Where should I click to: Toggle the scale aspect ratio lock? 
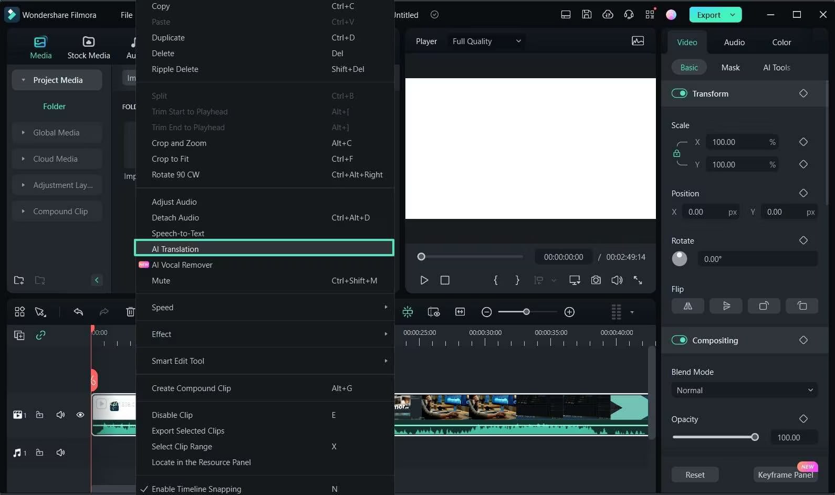[x=677, y=153]
